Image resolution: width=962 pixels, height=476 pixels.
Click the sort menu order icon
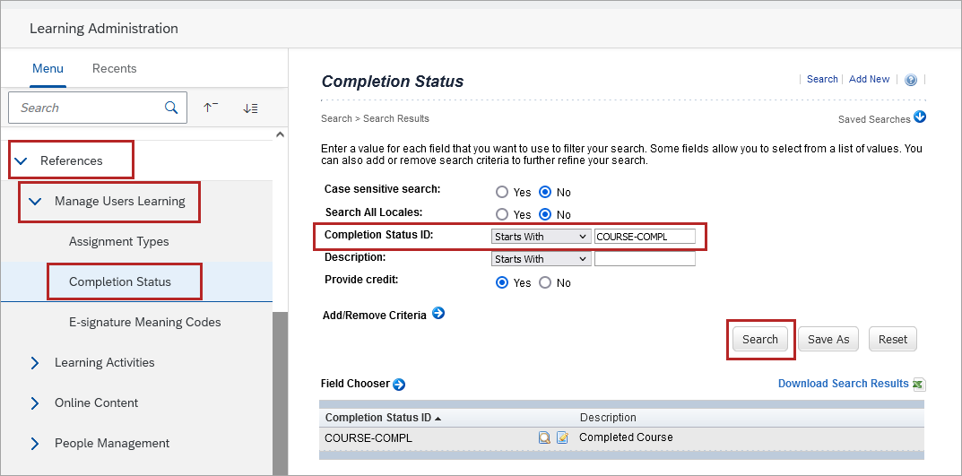250,108
